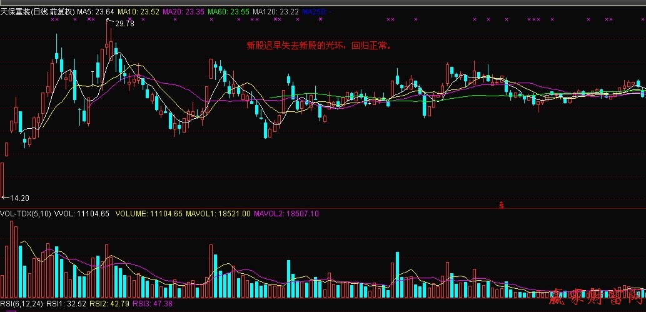
Task: Click the MAVOL2: 18507.10 label
Action: [x=287, y=213]
